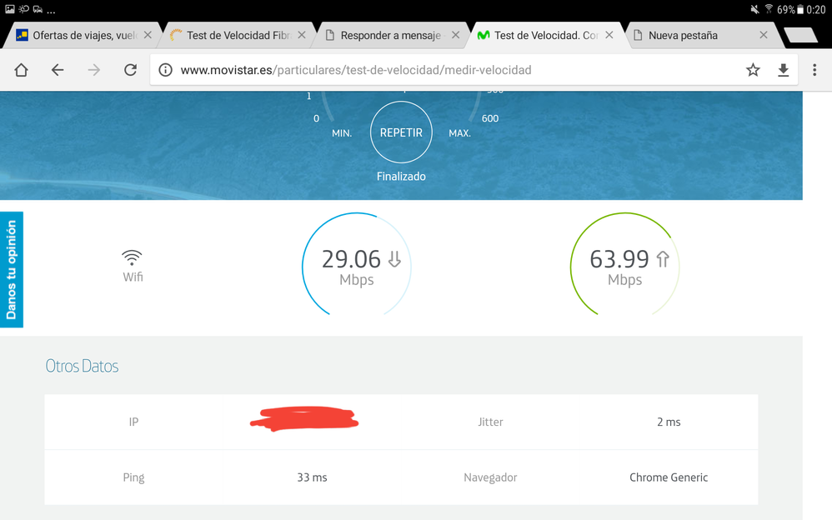
Task: Tap the 29.06 Mbps download gauge
Action: [x=357, y=264]
